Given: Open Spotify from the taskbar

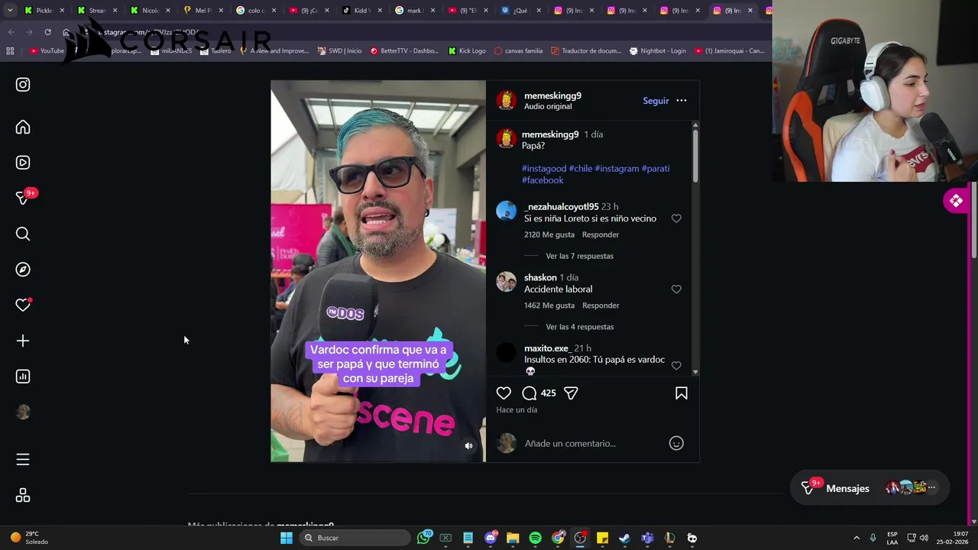Looking at the screenshot, I should 535,538.
